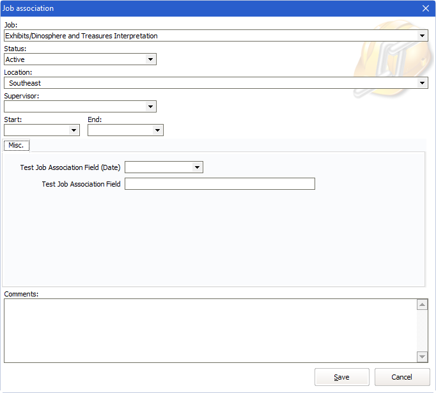Image resolution: width=436 pixels, height=393 pixels.
Task: Open Test Job Association Field (Date) picker
Action: coord(197,167)
